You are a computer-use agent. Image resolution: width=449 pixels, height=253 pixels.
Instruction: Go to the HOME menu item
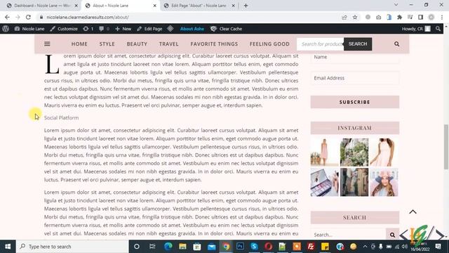coord(79,44)
